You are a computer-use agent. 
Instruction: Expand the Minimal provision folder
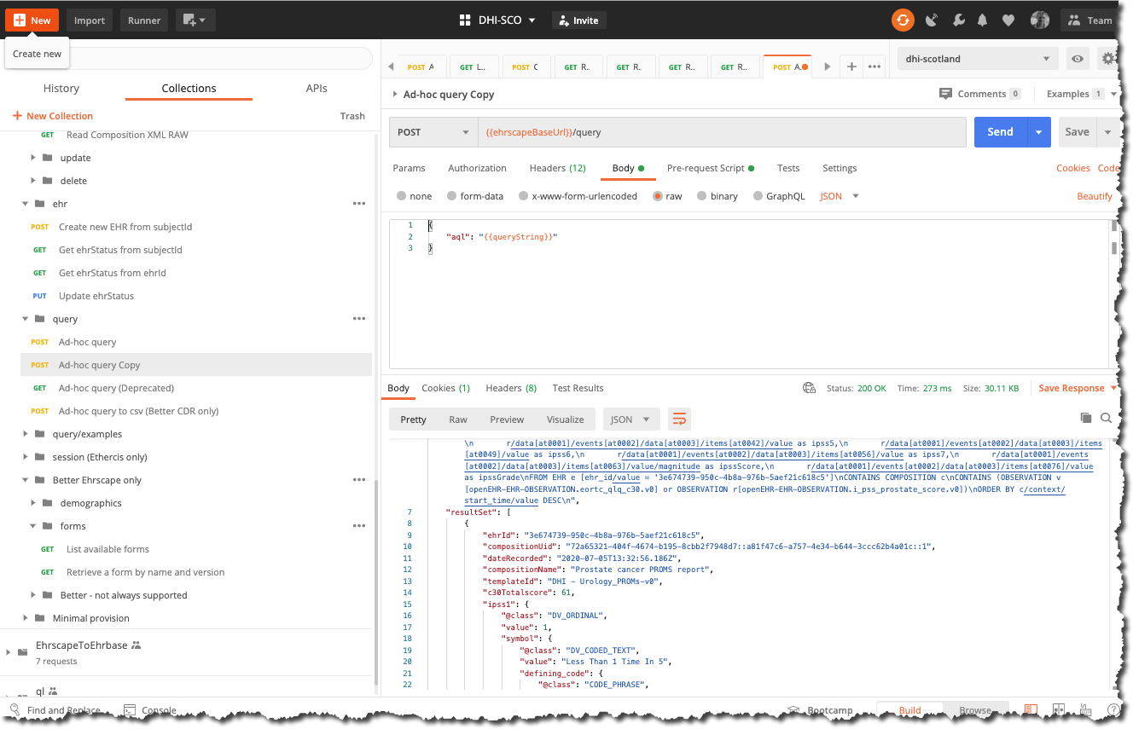[x=26, y=618]
